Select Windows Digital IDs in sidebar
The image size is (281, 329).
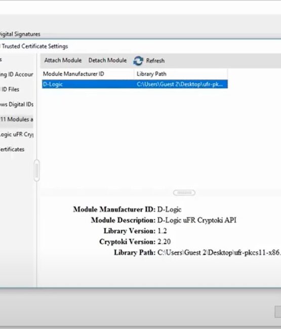click(x=16, y=104)
